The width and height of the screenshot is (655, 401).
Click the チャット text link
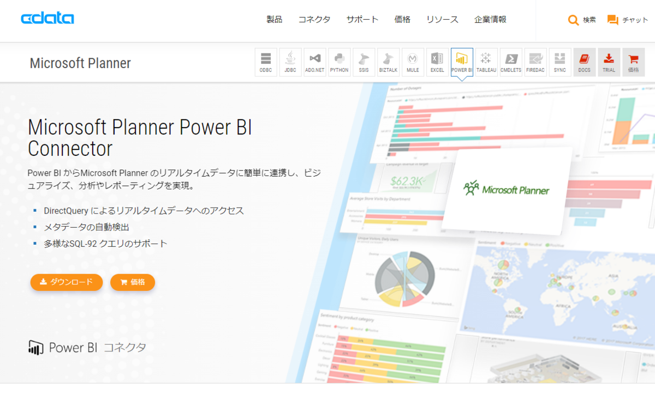635,20
